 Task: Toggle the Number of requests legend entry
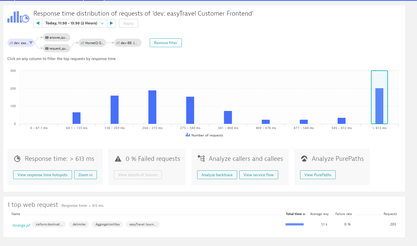coord(204,135)
